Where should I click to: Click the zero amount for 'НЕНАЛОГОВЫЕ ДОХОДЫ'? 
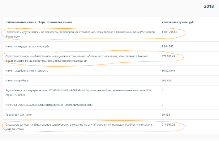(x=162, y=105)
